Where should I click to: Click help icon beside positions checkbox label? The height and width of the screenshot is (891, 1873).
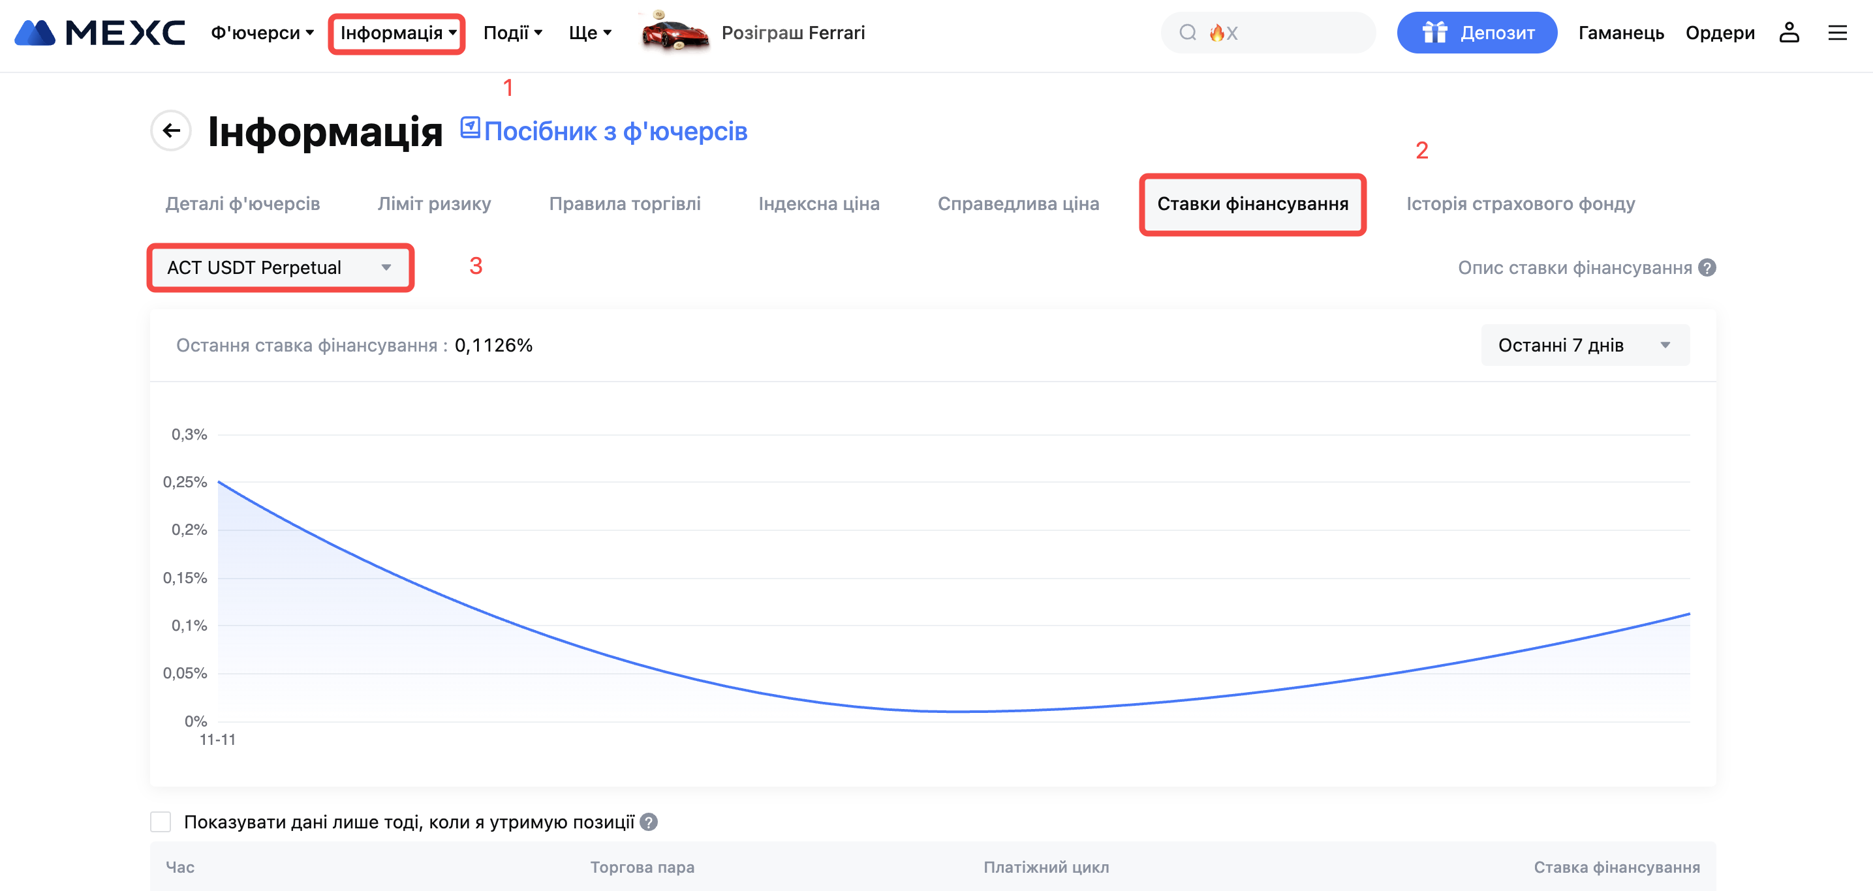(649, 822)
